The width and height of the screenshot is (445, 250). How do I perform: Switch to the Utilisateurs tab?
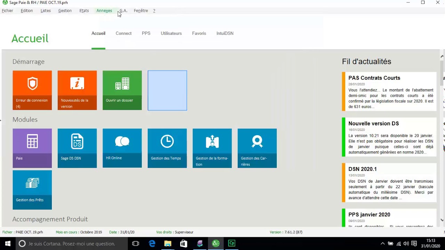(x=171, y=33)
